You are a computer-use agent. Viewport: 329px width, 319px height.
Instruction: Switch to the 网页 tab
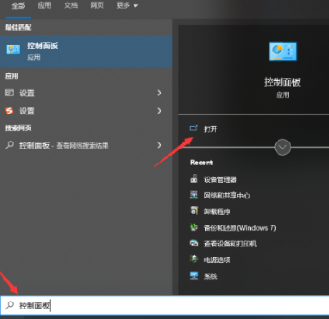(97, 5)
